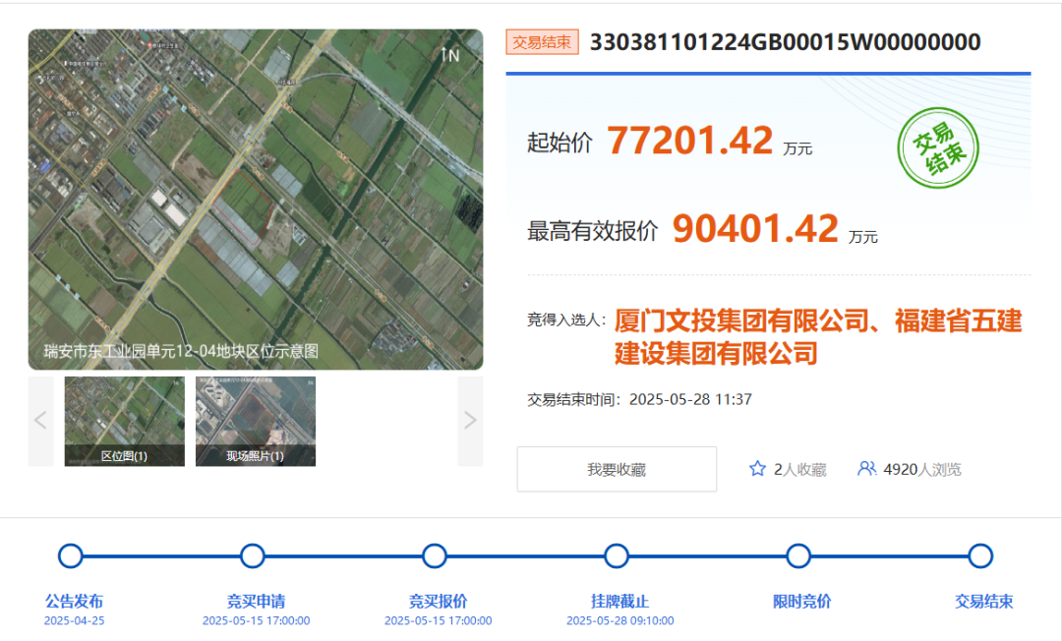This screenshot has height=641, width=1062.
Task: Click the listing number 330381101224GB00015W00000000
Action: pyautogui.click(x=785, y=42)
